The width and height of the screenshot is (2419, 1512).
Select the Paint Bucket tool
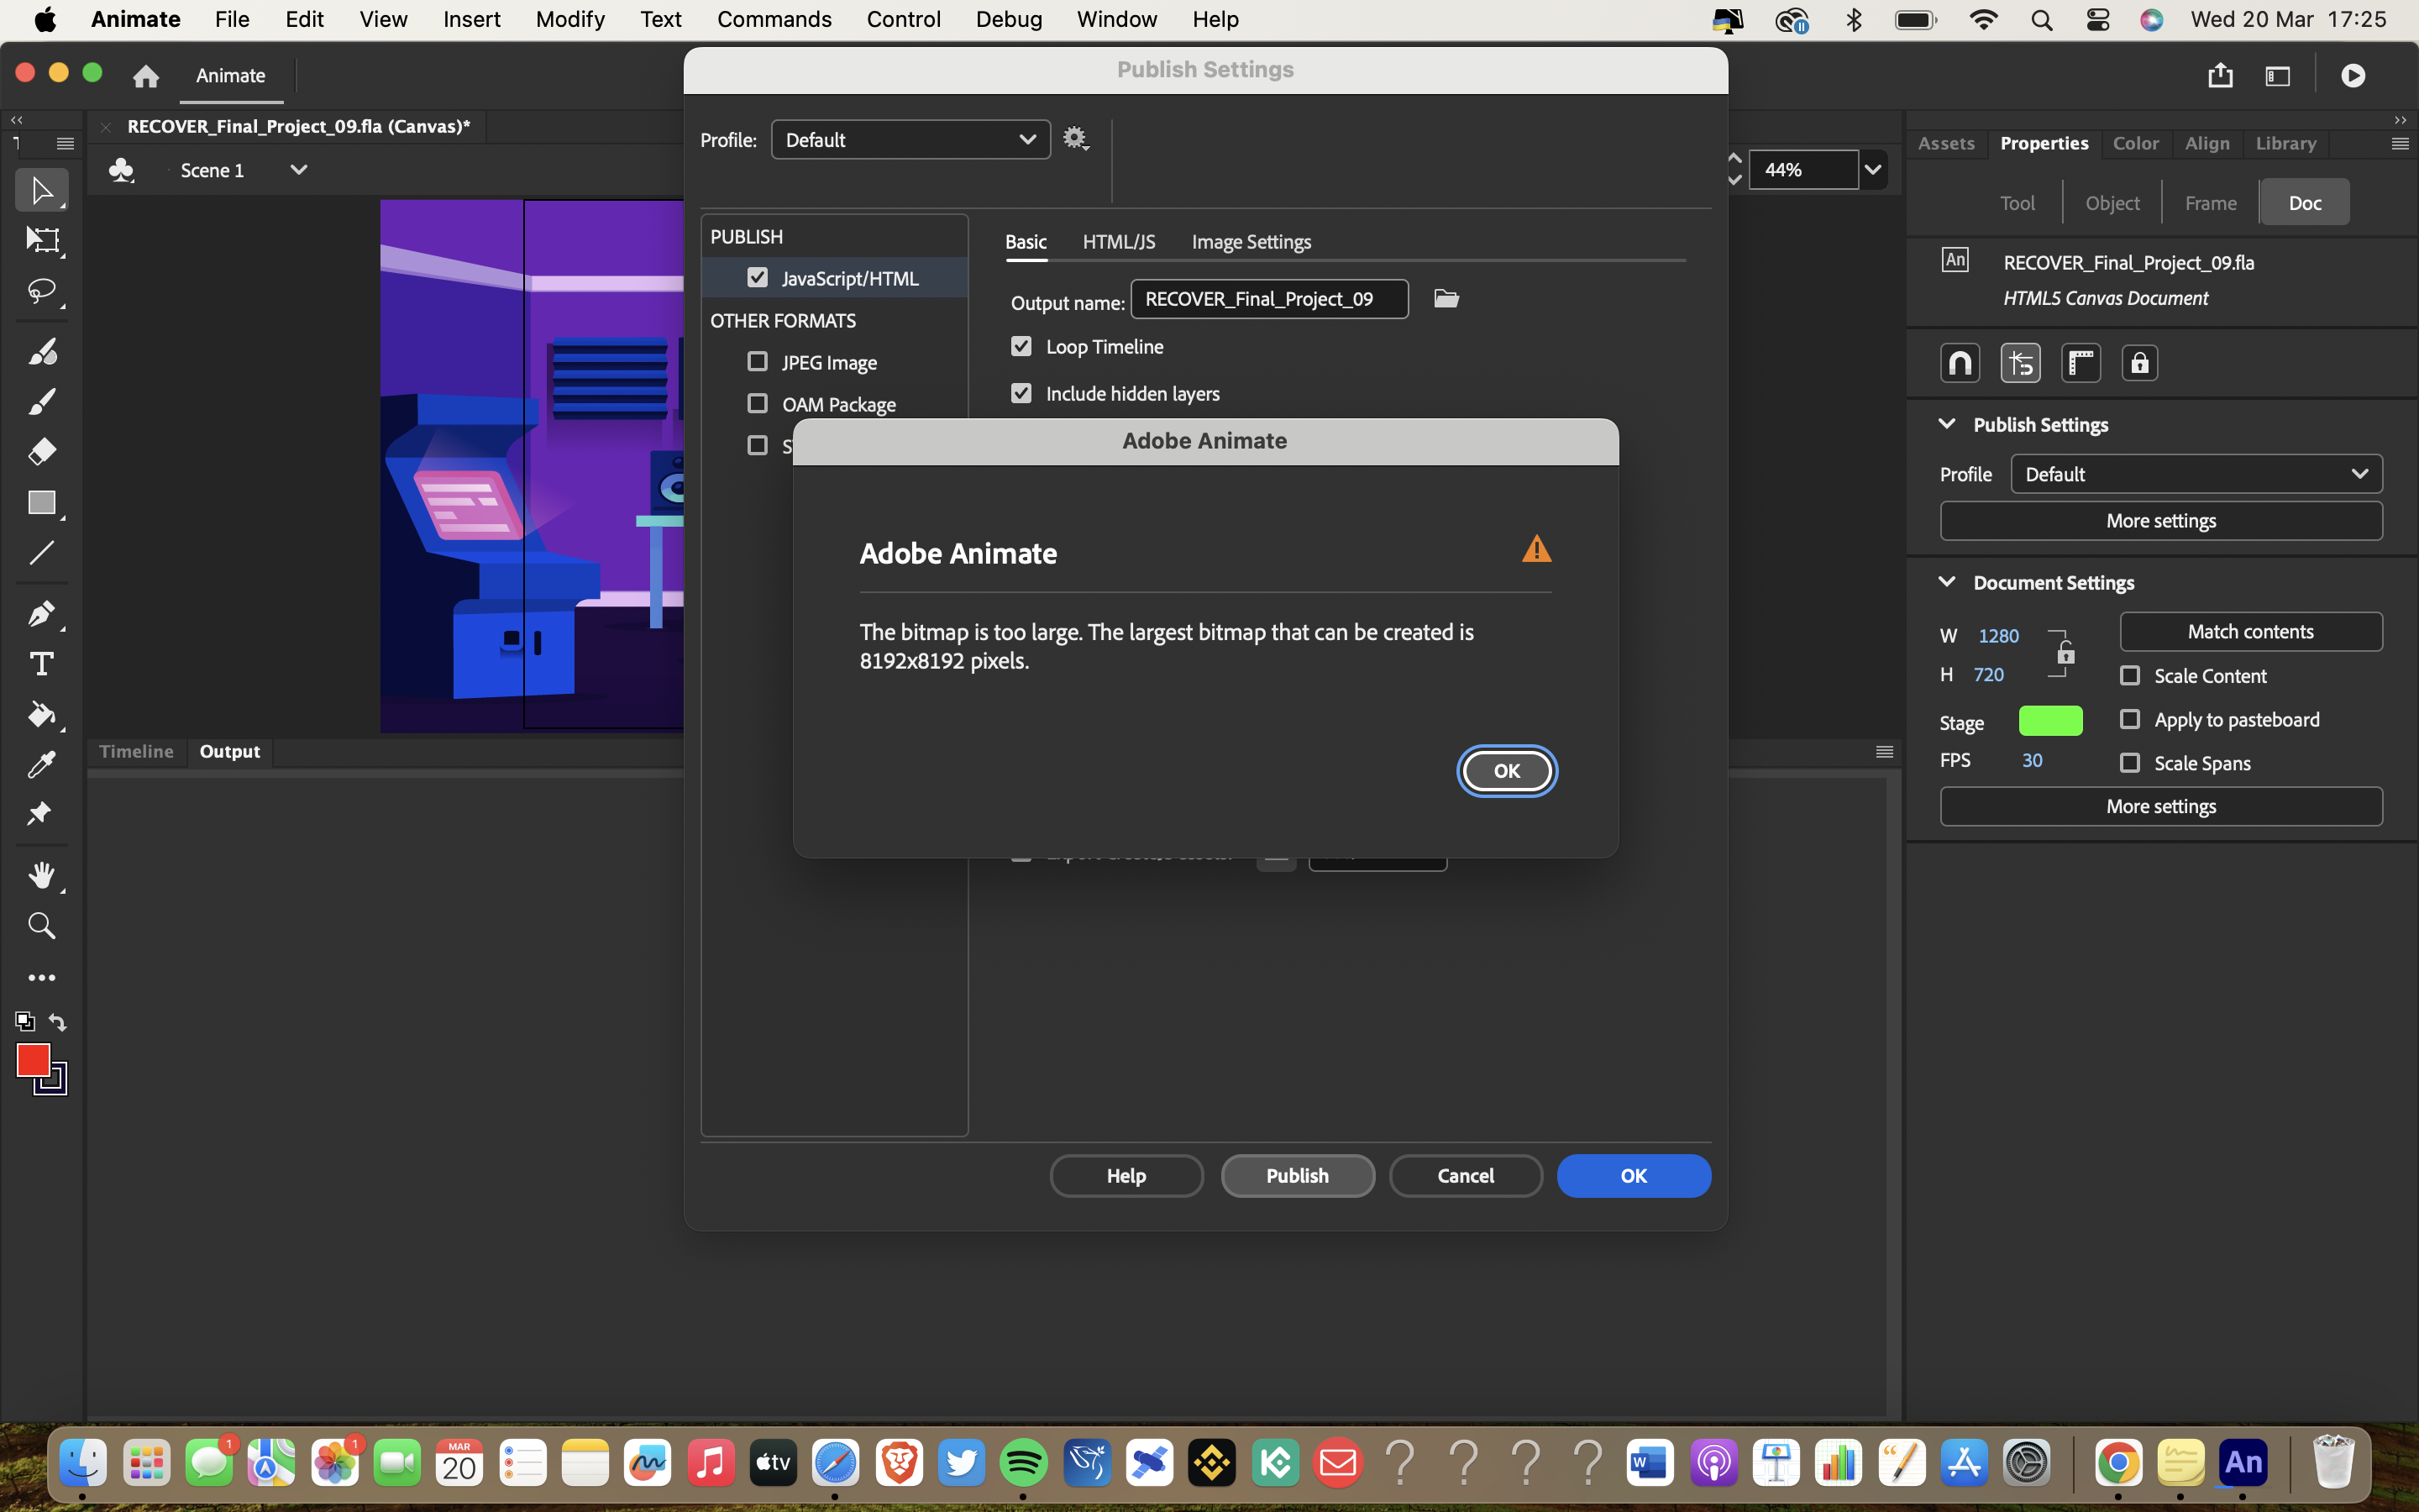coord(41,714)
